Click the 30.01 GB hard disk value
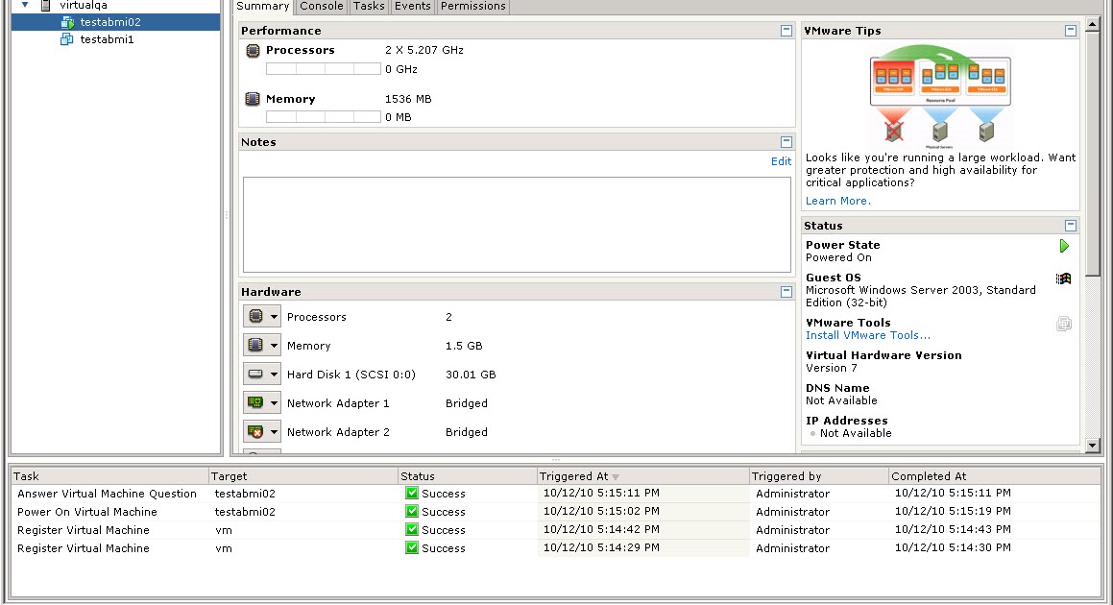This screenshot has height=605, width=1113. click(471, 375)
